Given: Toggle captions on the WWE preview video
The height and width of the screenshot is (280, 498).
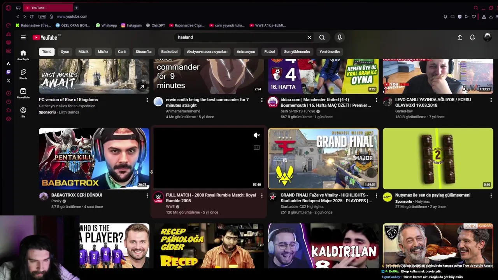Looking at the screenshot, I should [x=257, y=148].
